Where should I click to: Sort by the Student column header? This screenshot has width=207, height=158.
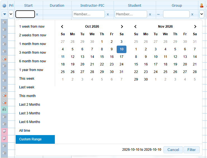click(x=135, y=5)
